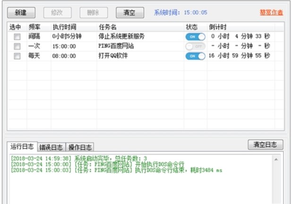Switch to the 运行日志 tab
The image size is (292, 204).
point(22,147)
